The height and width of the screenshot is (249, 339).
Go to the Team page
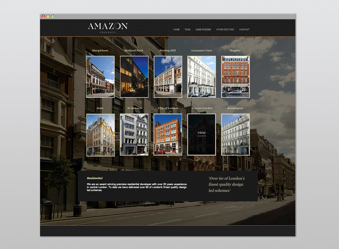pyautogui.click(x=188, y=30)
